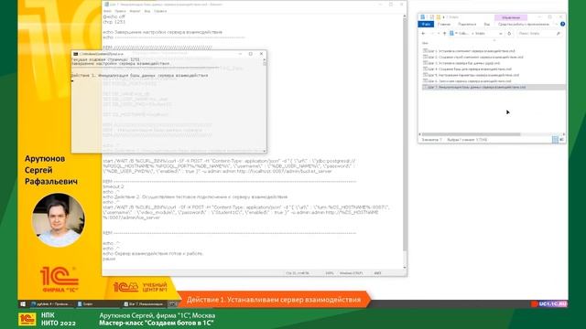Viewport: 586px width, 329px height.
Task: Click the Имя column header in Explorer
Action: pos(425,43)
